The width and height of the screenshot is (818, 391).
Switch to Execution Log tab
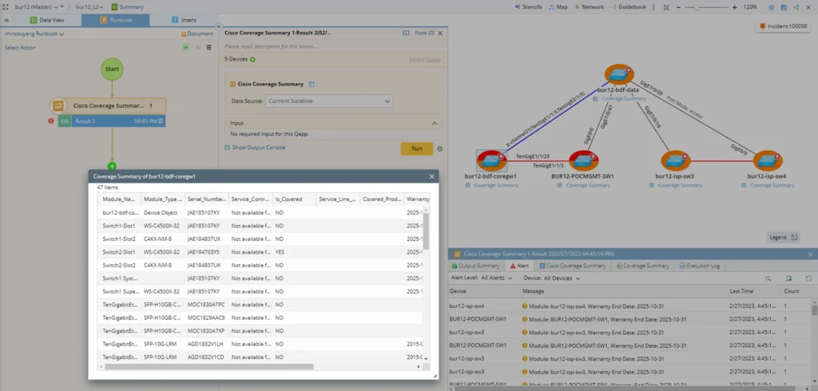click(x=699, y=266)
